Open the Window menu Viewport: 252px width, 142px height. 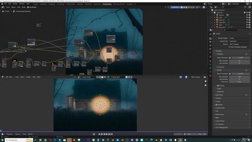click(x=22, y=4)
